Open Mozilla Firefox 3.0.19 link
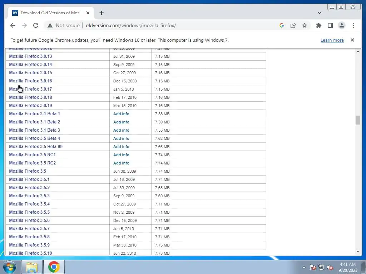The height and width of the screenshot is (274, 366). (x=31, y=106)
